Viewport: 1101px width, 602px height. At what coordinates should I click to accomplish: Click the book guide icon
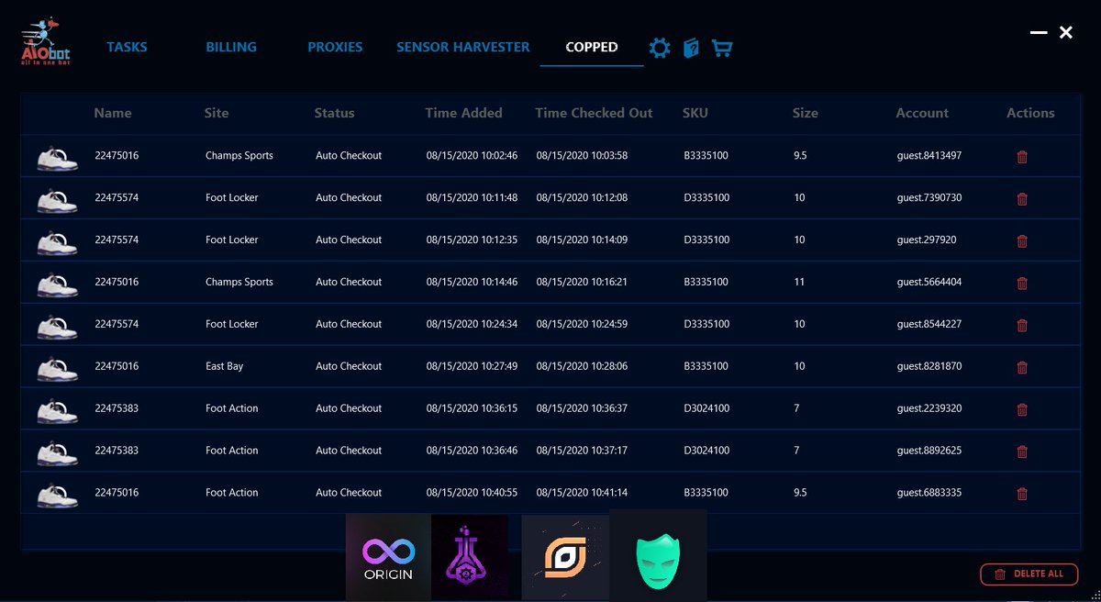pos(691,48)
